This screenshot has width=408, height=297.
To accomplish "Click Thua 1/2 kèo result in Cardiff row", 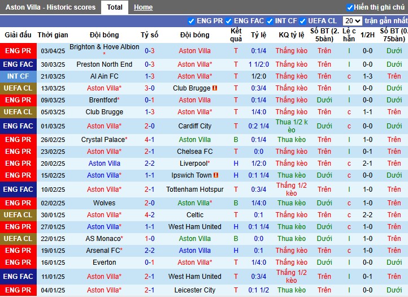I will (292, 126).
